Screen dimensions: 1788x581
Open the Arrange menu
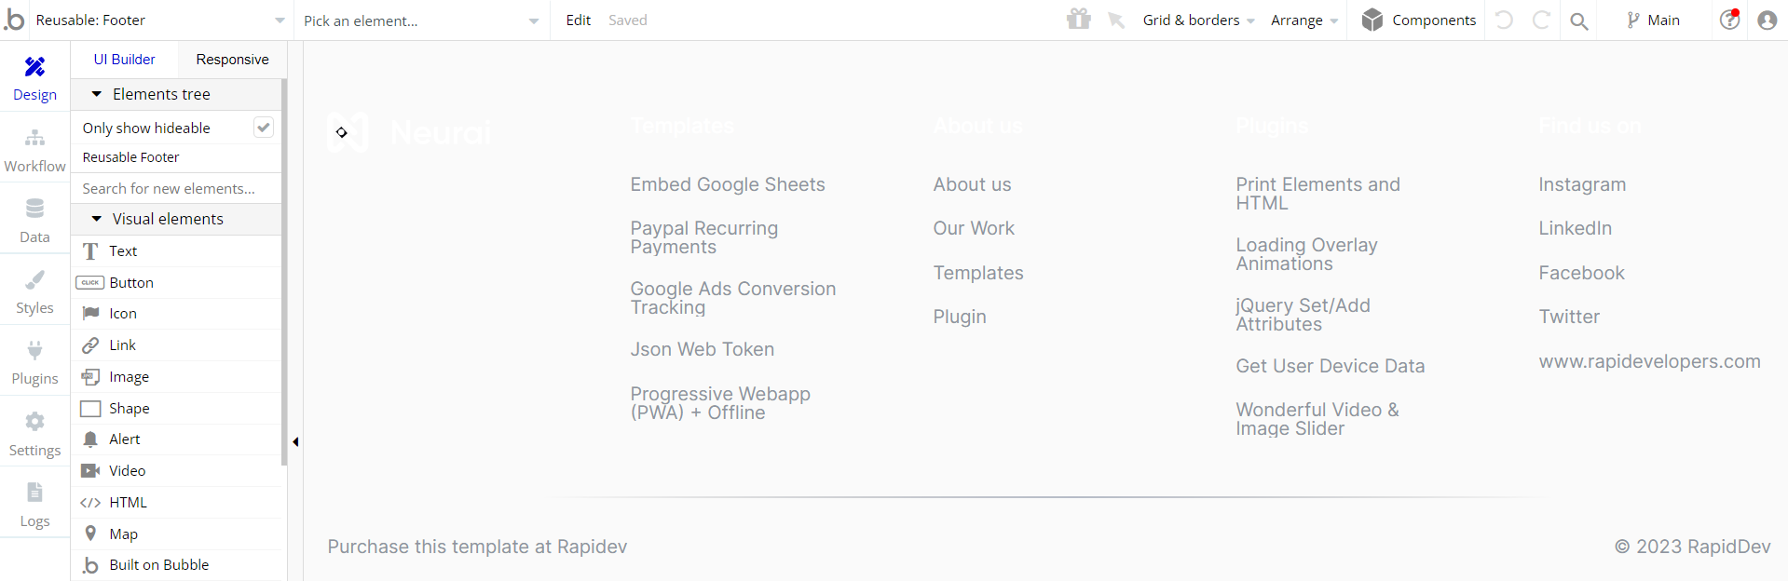click(x=1303, y=20)
